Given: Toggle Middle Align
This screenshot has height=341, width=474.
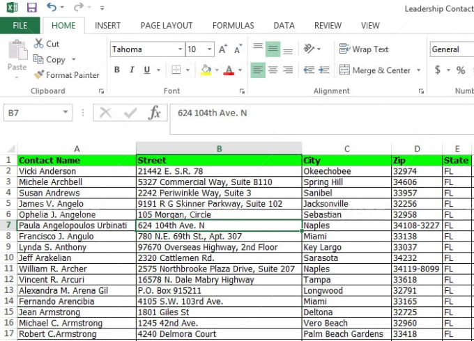Looking at the screenshot, I should click(273, 49).
